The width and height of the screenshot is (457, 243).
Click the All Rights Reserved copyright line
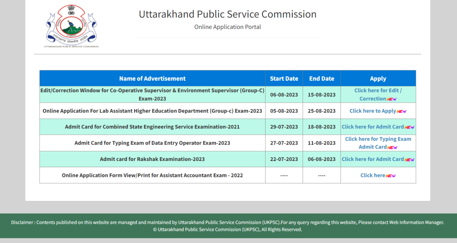coord(227,229)
